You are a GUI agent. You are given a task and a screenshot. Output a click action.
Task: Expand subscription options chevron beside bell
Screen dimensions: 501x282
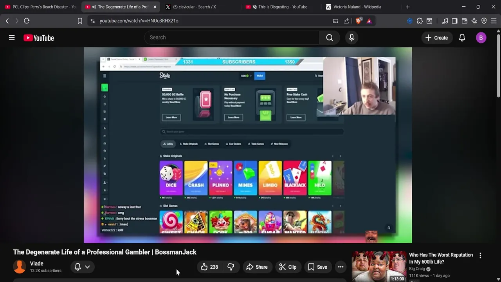[x=87, y=267]
